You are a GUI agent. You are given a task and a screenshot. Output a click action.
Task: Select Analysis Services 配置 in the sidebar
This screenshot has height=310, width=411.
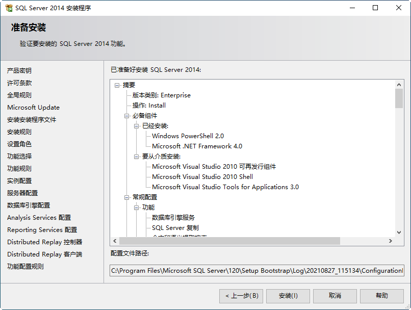(39, 218)
